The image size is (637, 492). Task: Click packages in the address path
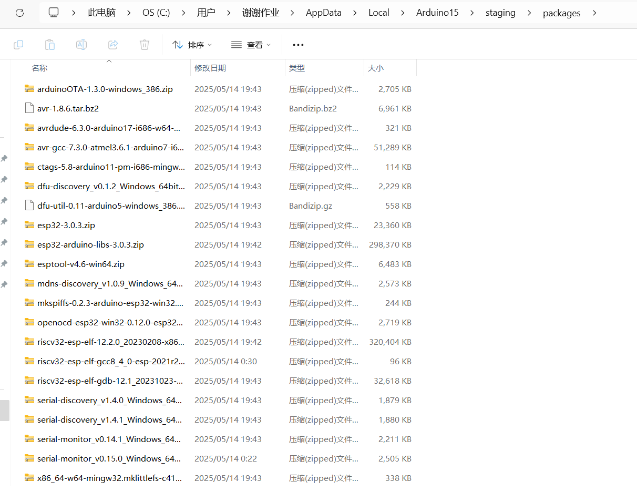[562, 13]
